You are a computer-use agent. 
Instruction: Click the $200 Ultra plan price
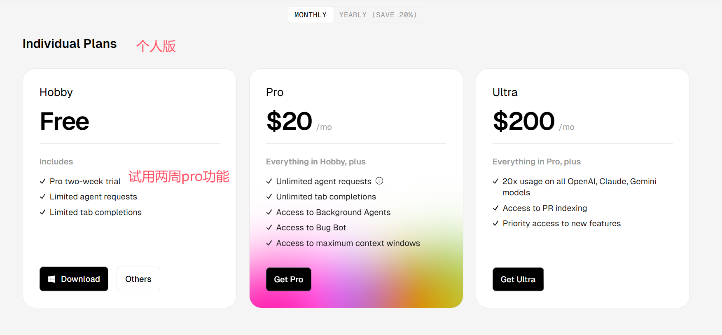coord(523,122)
